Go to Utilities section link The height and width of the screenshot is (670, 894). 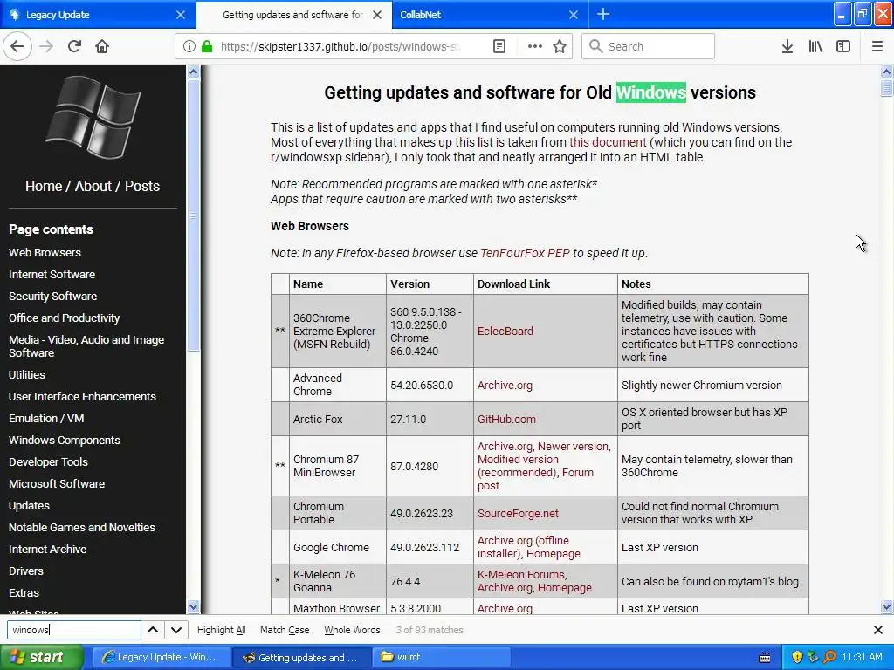(x=27, y=374)
